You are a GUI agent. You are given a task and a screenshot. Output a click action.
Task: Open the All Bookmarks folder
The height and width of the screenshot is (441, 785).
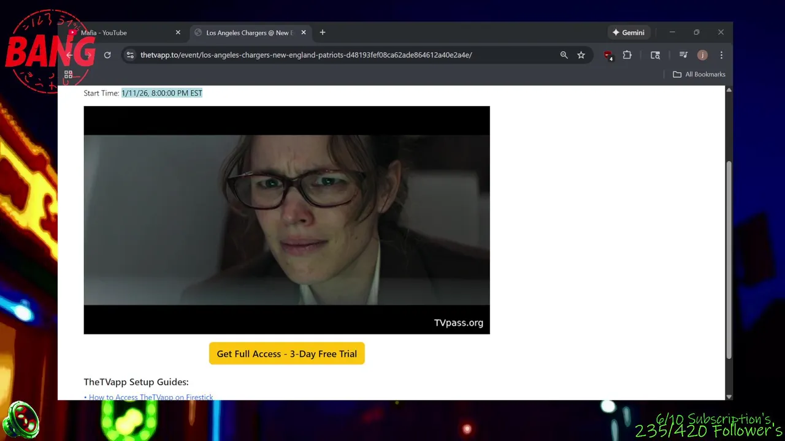pyautogui.click(x=699, y=74)
